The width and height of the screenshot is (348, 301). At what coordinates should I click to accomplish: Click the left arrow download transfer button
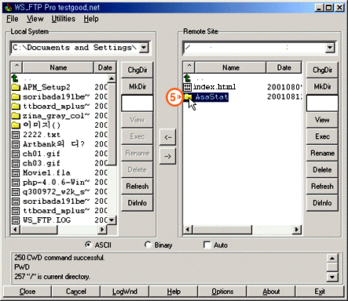click(167, 137)
